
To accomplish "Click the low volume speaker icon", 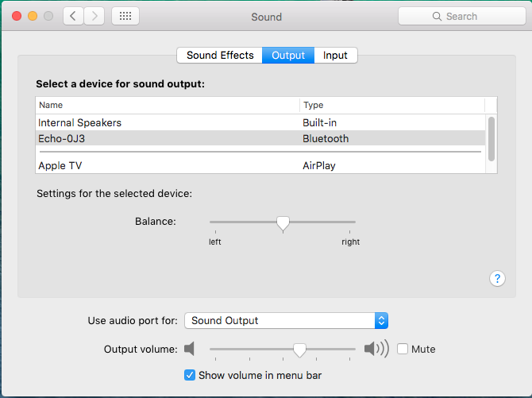I will (x=189, y=349).
